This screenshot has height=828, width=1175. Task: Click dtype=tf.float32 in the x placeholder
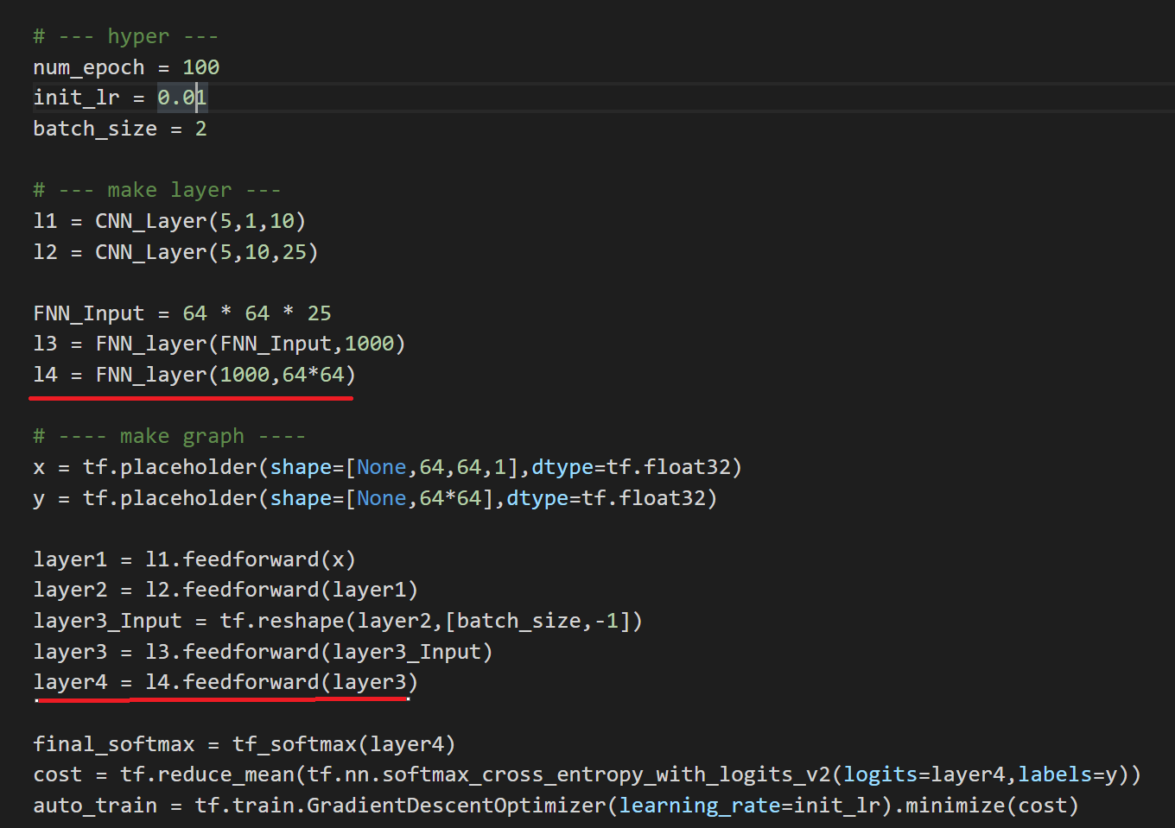(631, 467)
